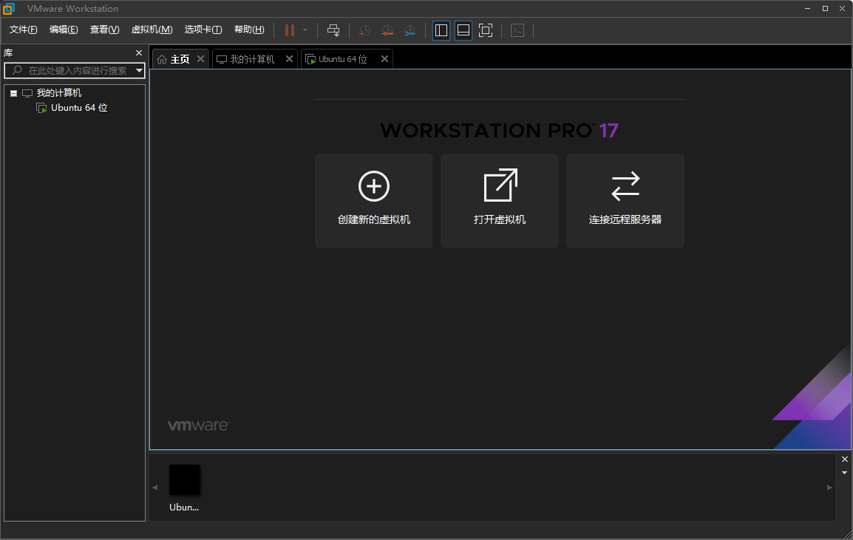Image resolution: width=853 pixels, height=540 pixels.
Task: Open the thumbnail bar options dropdown arrow
Action: pyautogui.click(x=845, y=473)
